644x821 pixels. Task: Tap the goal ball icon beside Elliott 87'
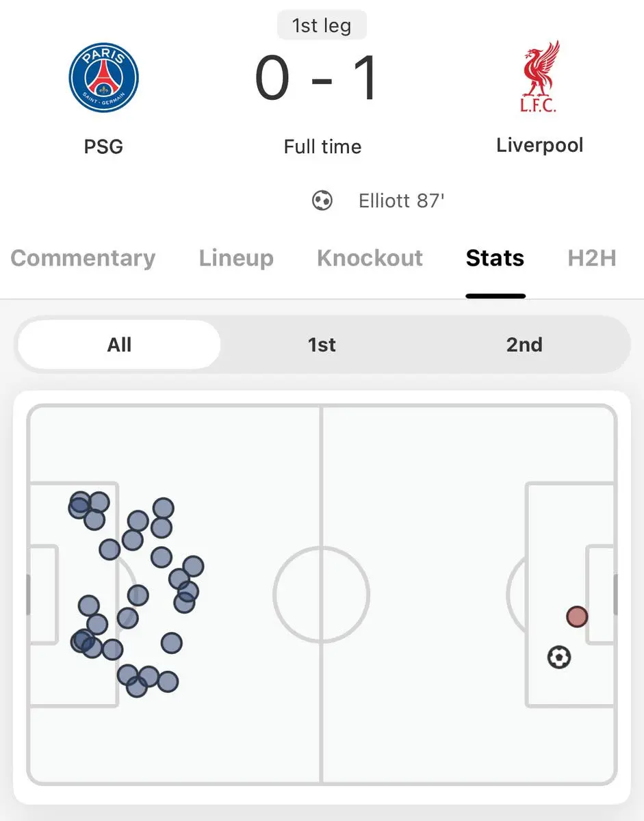click(322, 200)
